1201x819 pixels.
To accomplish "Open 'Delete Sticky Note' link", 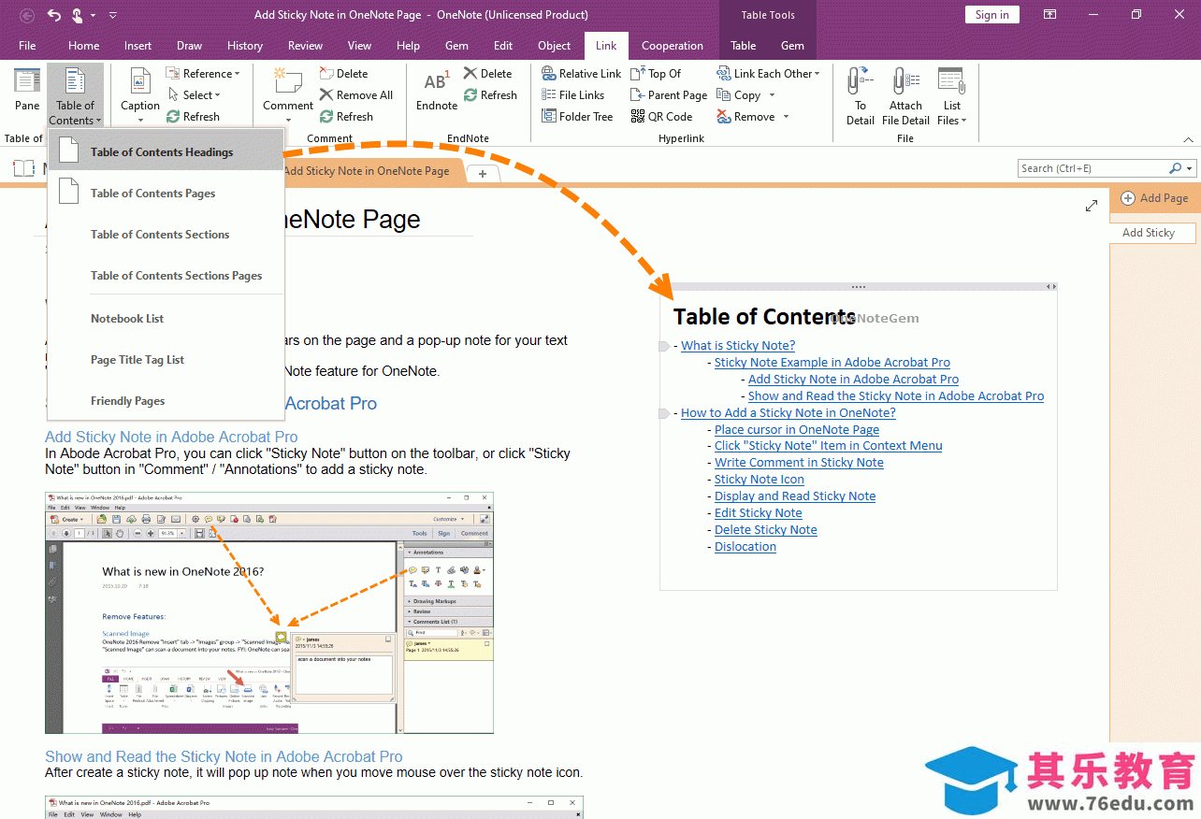I will coord(766,530).
